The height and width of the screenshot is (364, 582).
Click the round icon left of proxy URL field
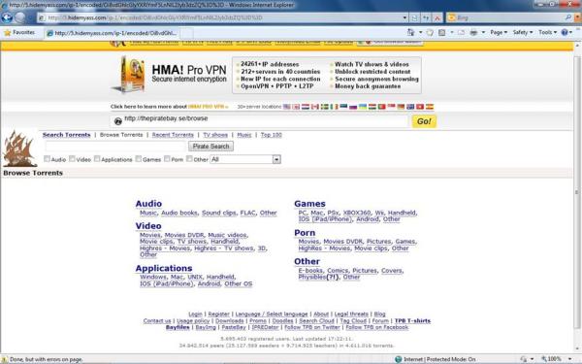(118, 121)
